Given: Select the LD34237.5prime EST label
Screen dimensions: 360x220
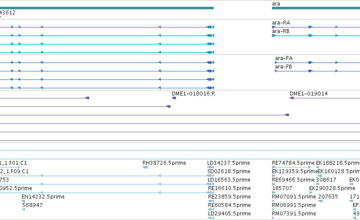Looking at the screenshot, I should click(228, 163).
